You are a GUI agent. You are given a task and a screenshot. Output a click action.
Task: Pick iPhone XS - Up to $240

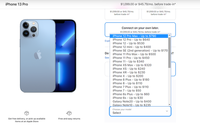[x=139, y=69]
